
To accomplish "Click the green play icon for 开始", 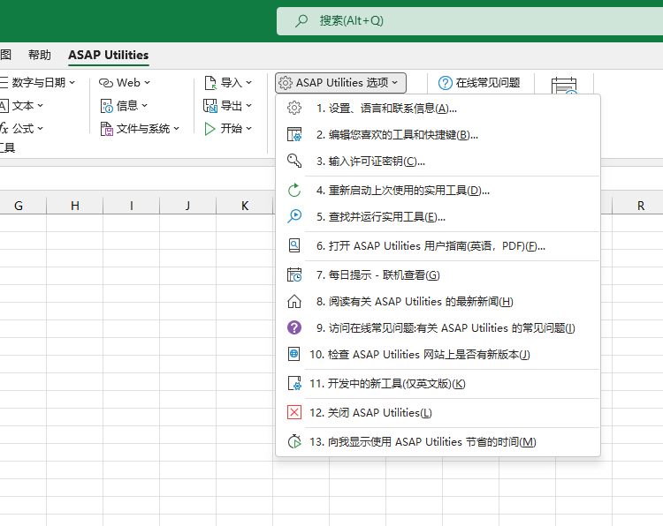I will [x=210, y=128].
